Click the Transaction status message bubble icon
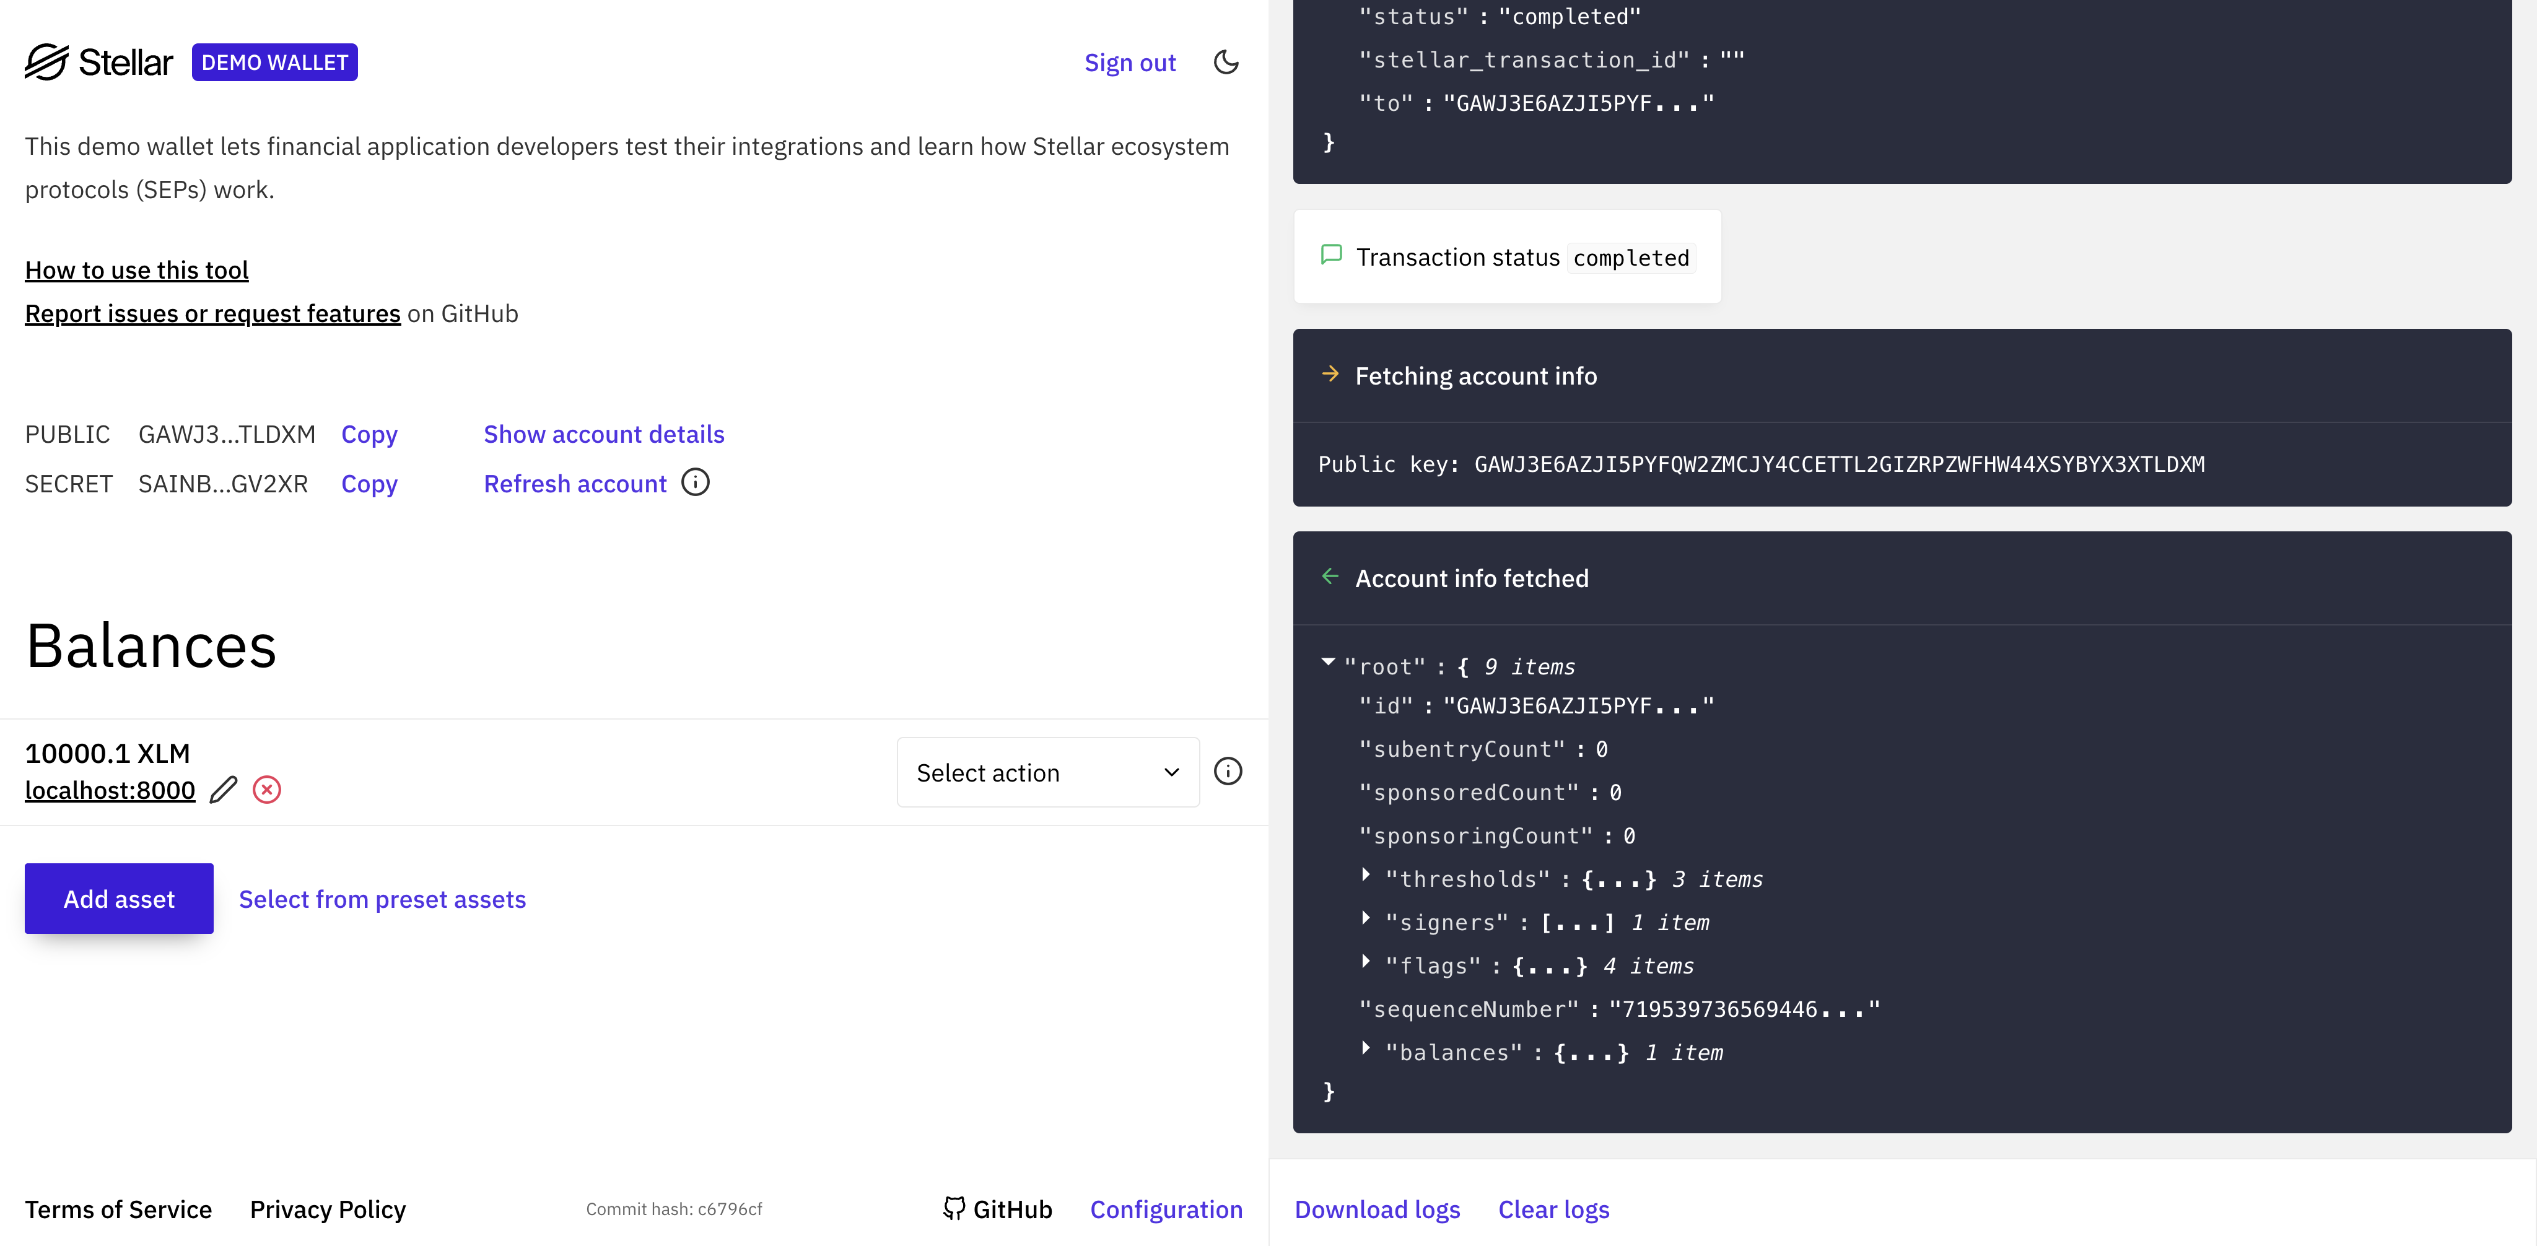Screen dimensions: 2537x1246 point(1330,255)
